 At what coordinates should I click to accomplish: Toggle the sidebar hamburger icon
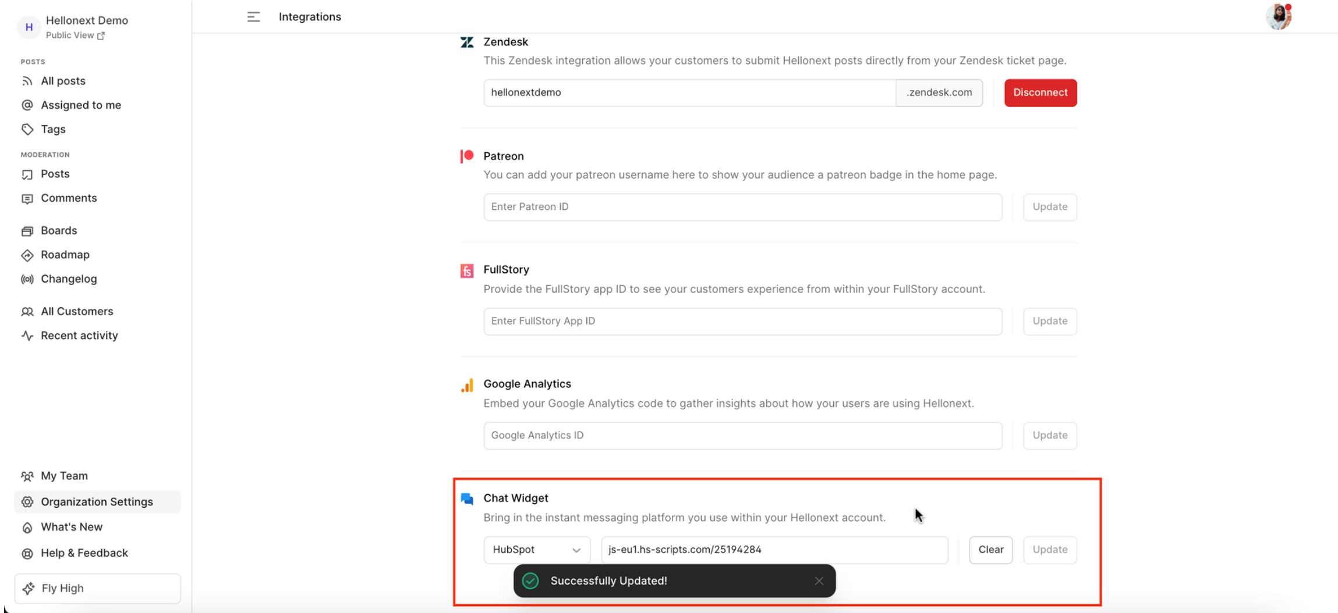click(253, 17)
